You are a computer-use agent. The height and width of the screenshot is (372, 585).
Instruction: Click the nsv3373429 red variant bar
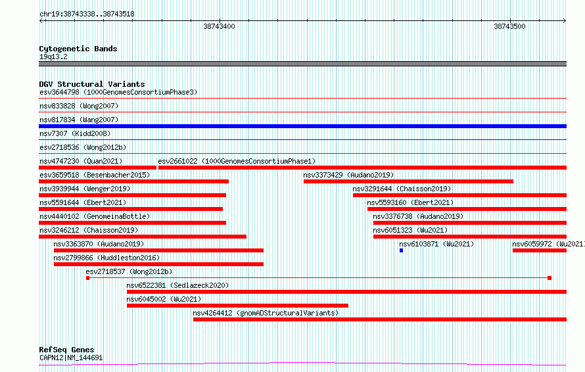(x=408, y=181)
